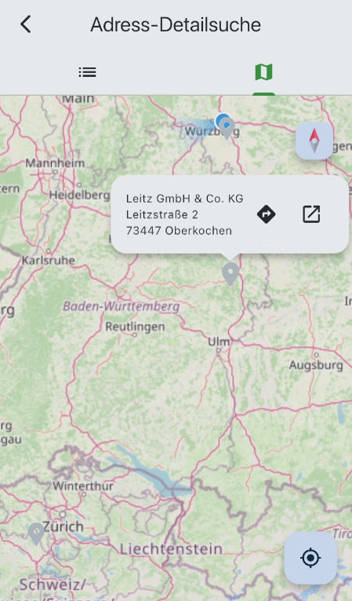Open Leitz address in external app
Screen dimensions: 352x601
pyautogui.click(x=311, y=214)
